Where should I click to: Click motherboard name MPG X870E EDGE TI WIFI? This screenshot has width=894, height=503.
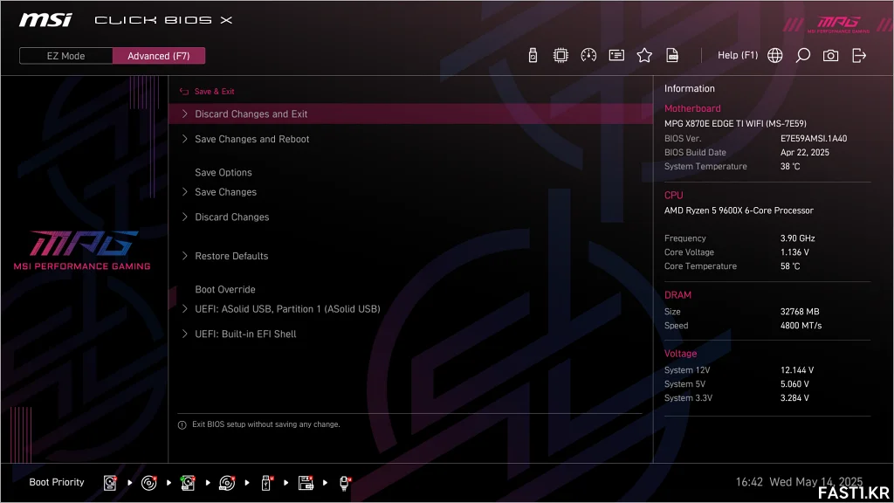735,123
